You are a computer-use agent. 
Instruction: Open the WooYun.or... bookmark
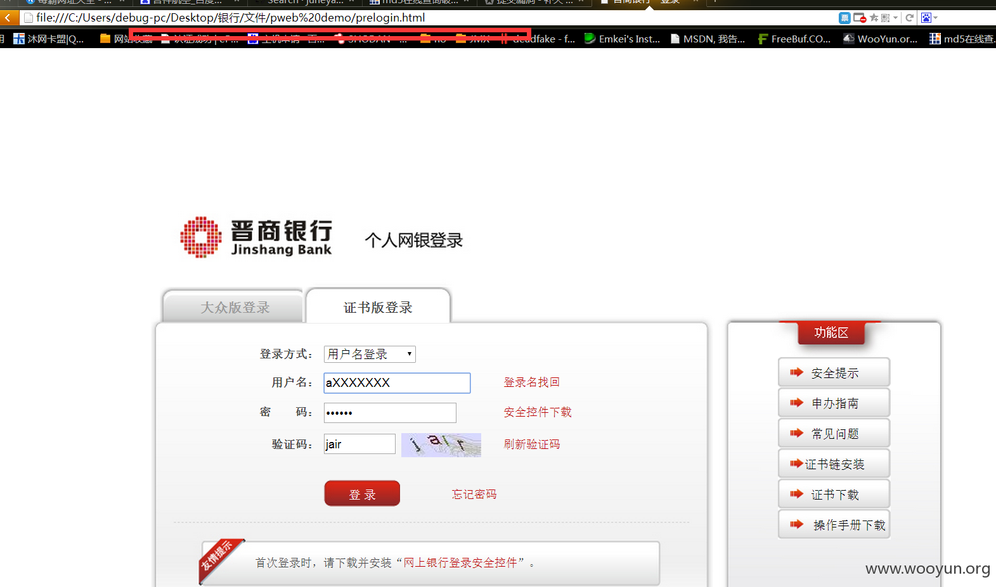pyautogui.click(x=881, y=39)
